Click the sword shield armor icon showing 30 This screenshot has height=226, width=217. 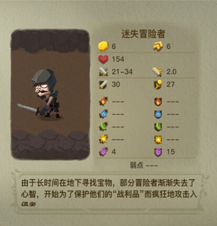pyautogui.click(x=103, y=85)
